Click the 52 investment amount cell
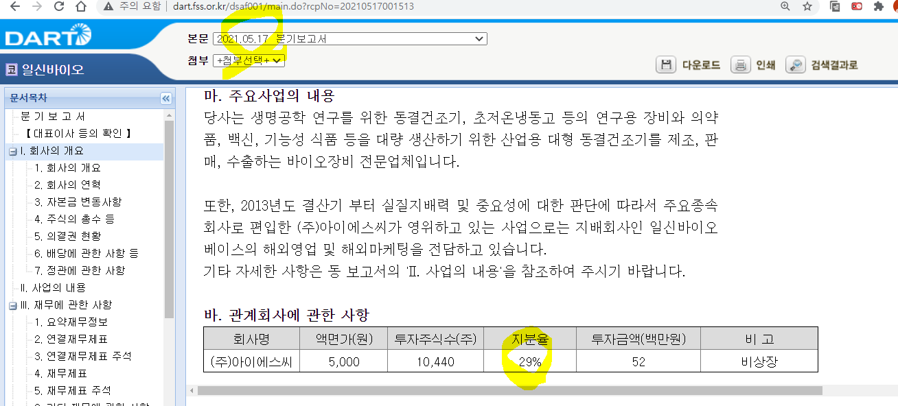The height and width of the screenshot is (406, 898). (x=638, y=361)
